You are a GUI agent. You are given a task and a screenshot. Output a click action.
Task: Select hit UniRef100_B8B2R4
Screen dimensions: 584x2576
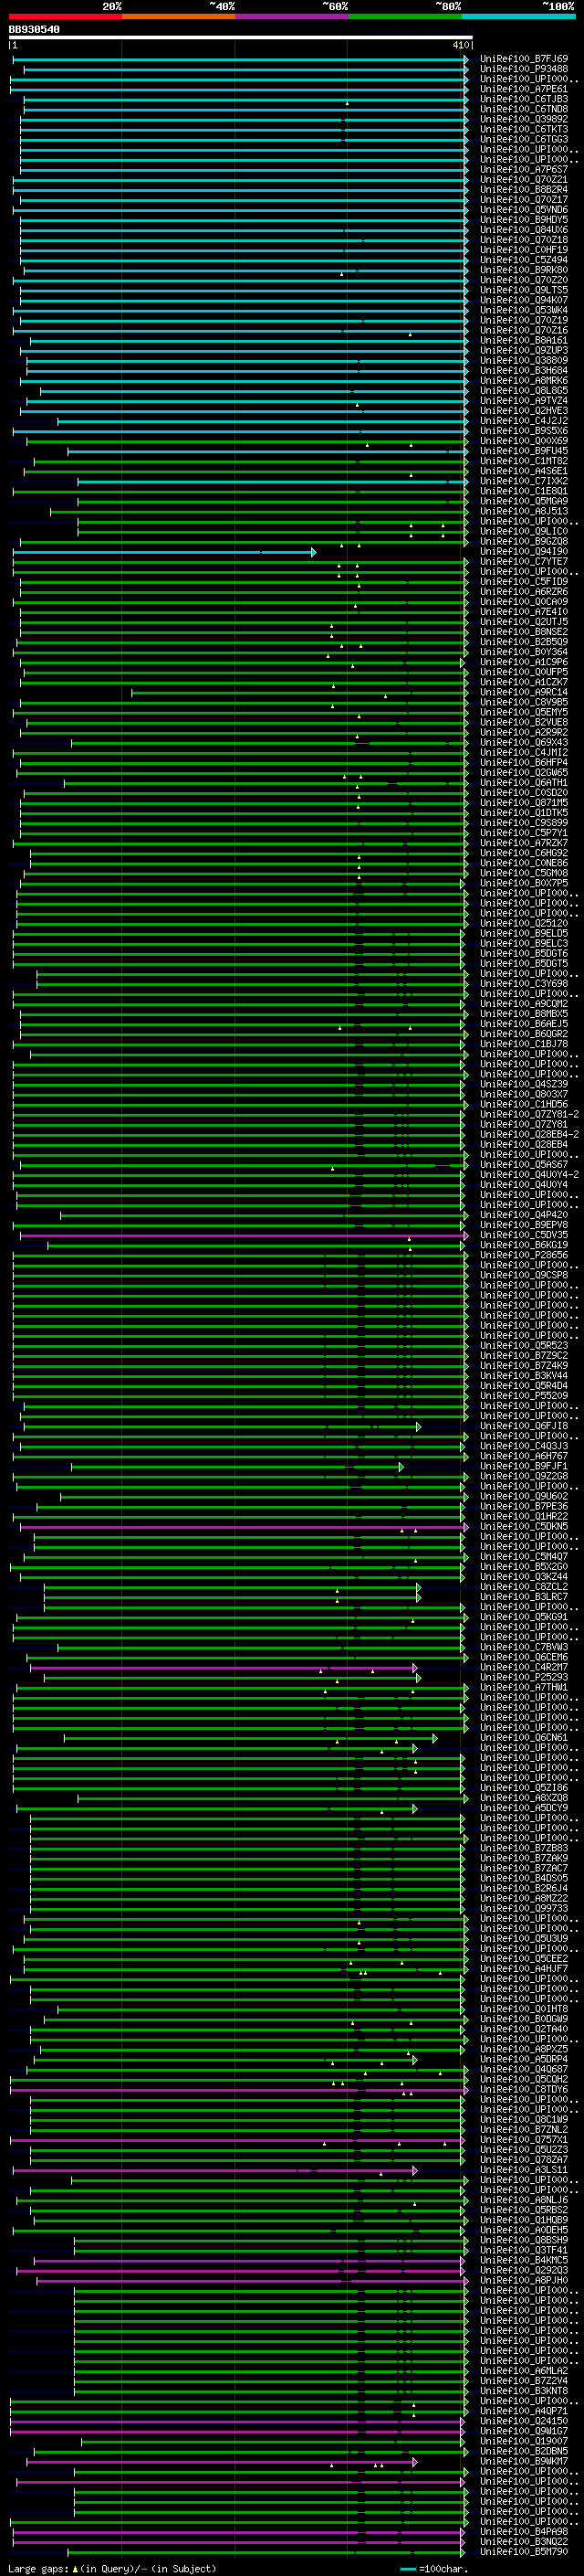coord(523,190)
